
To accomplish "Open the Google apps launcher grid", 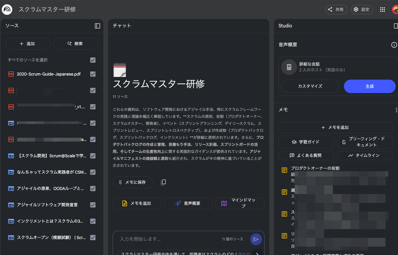I will click(x=382, y=9).
